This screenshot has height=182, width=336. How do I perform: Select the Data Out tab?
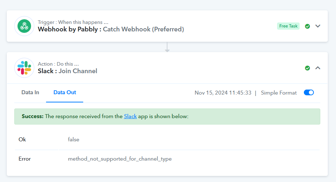pos(65,92)
